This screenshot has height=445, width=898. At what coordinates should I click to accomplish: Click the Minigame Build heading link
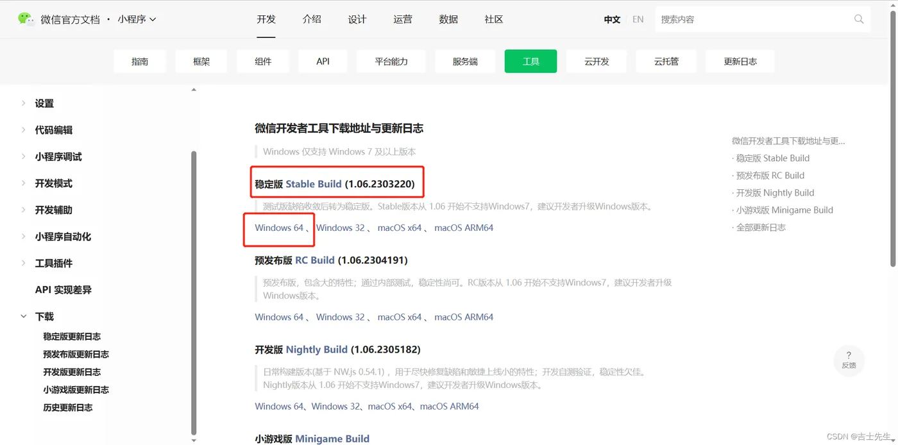pyautogui.click(x=332, y=439)
